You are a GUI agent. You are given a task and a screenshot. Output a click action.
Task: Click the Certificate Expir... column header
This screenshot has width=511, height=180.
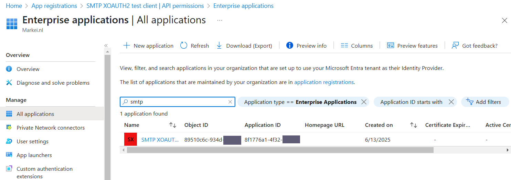click(447, 125)
